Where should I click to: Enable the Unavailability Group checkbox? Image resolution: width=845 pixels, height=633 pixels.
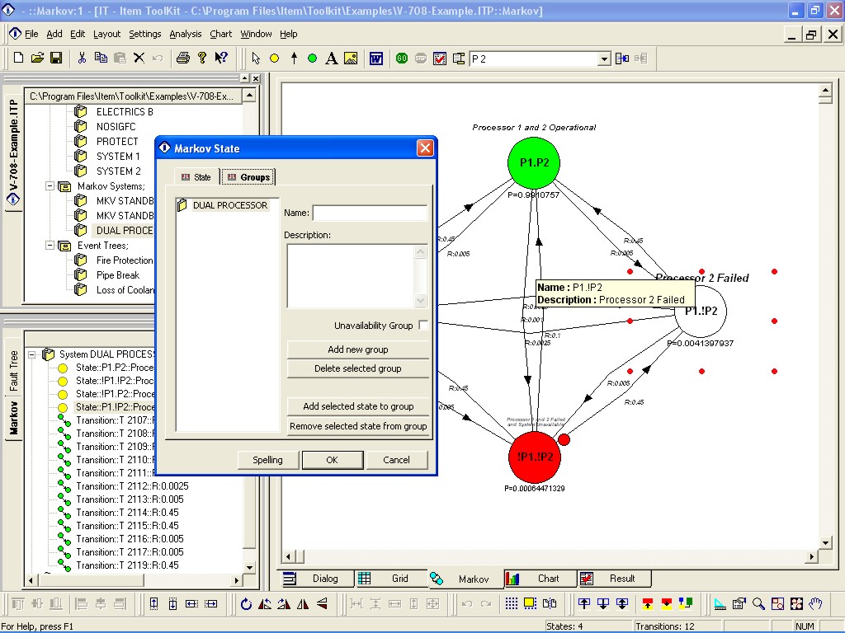pyautogui.click(x=423, y=326)
